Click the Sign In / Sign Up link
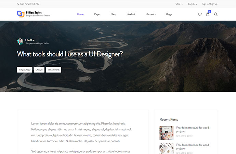This screenshot has width=236, height=154. (x=210, y=4)
